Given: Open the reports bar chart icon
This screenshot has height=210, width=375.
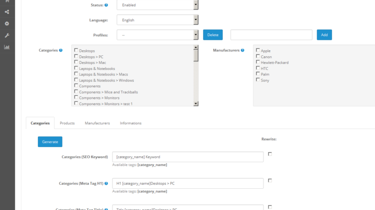Looking at the screenshot, I should tap(7, 47).
